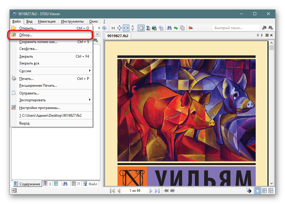Open the tab list grid dropdown
The image size is (285, 204).
[267, 35]
